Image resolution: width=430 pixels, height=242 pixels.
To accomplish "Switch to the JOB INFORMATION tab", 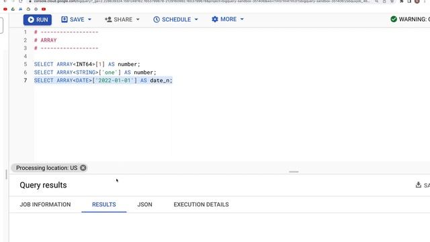I will [45, 204].
